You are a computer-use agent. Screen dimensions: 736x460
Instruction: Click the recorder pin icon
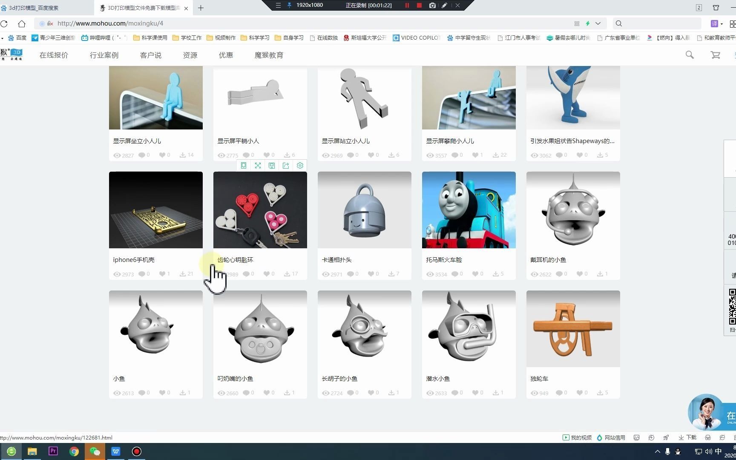(x=290, y=5)
